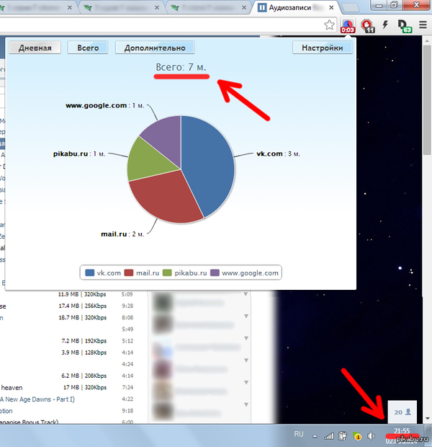Open the Дневная statistics tab
This screenshot has width=432, height=447.
tap(35, 48)
